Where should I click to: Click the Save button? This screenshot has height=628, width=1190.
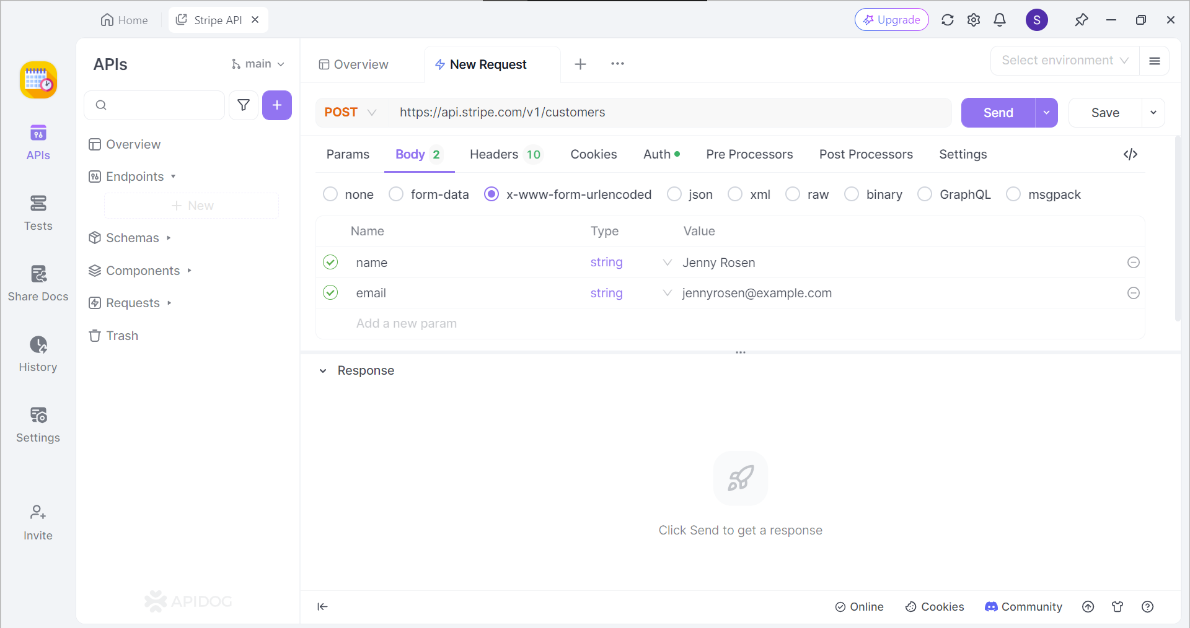[x=1105, y=113]
